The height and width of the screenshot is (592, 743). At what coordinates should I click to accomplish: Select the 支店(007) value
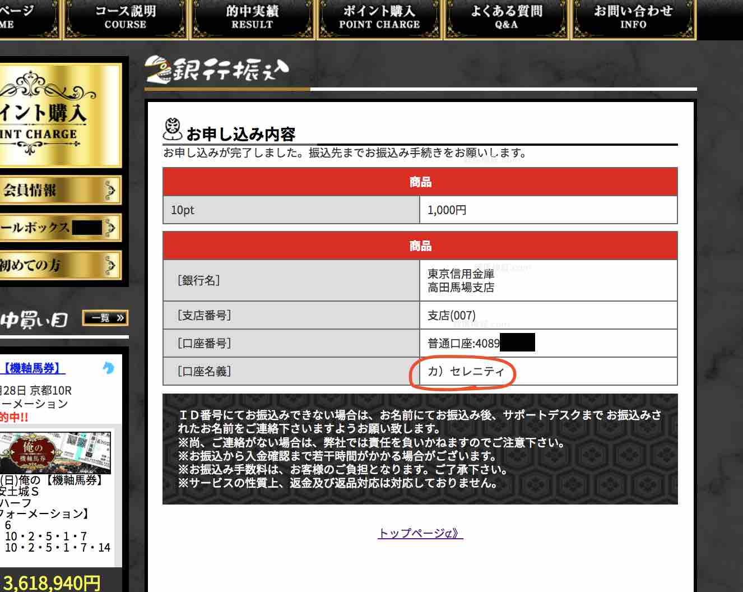coord(452,316)
